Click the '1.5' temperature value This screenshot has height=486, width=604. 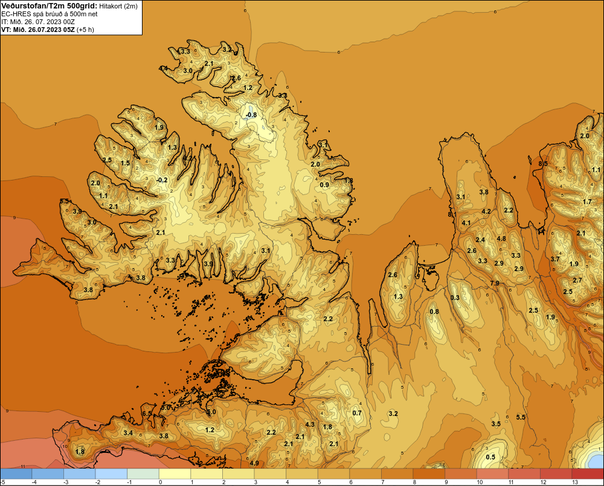(125, 163)
